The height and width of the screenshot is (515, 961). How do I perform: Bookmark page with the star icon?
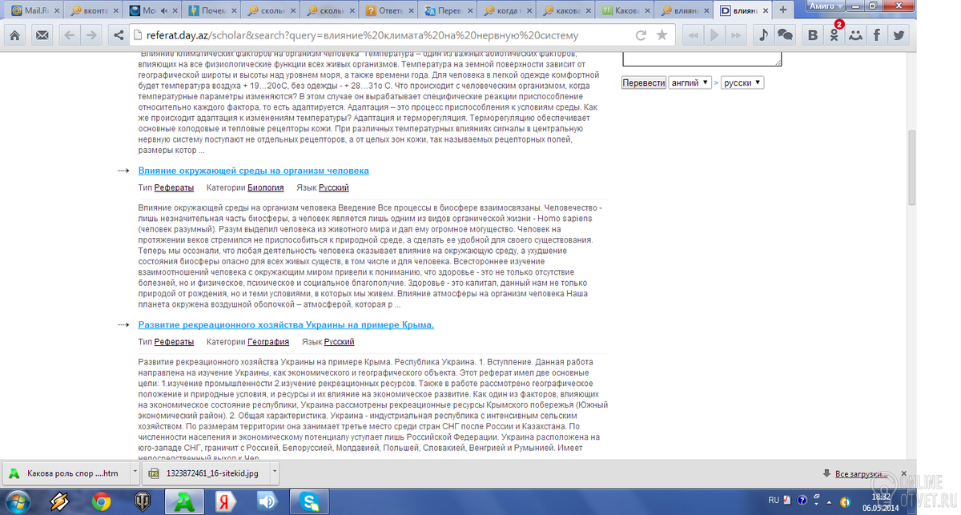pyautogui.click(x=661, y=35)
